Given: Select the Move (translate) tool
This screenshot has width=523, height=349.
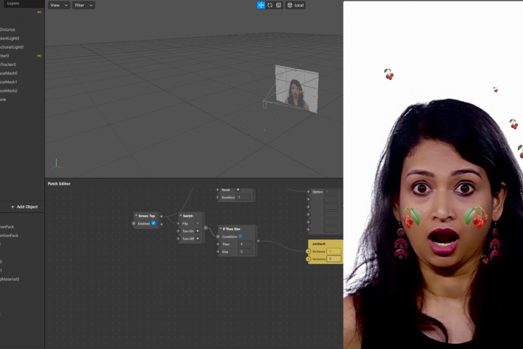Looking at the screenshot, I should point(261,5).
